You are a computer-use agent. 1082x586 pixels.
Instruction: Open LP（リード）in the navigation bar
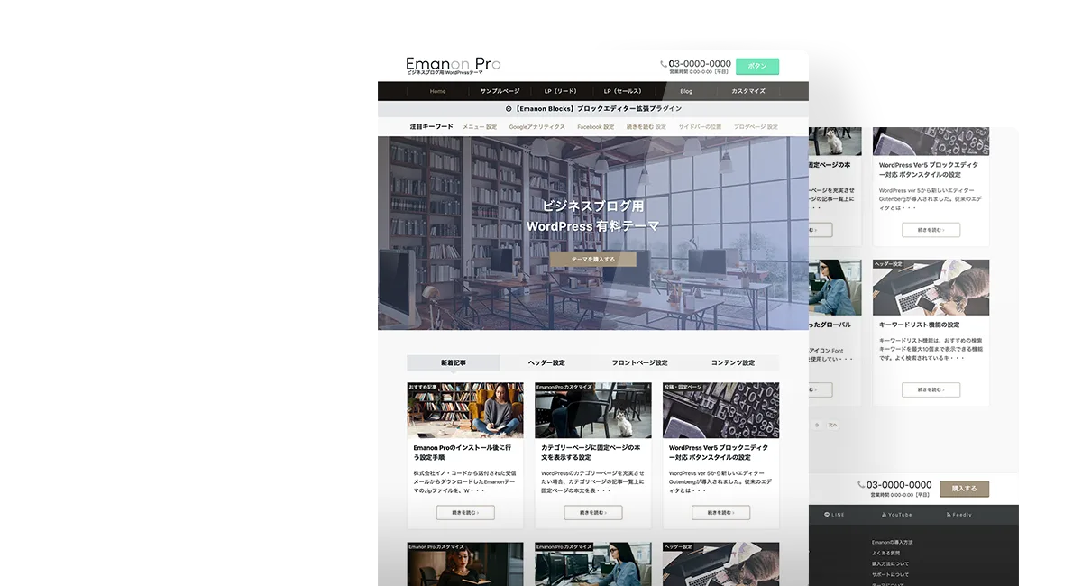[561, 91]
